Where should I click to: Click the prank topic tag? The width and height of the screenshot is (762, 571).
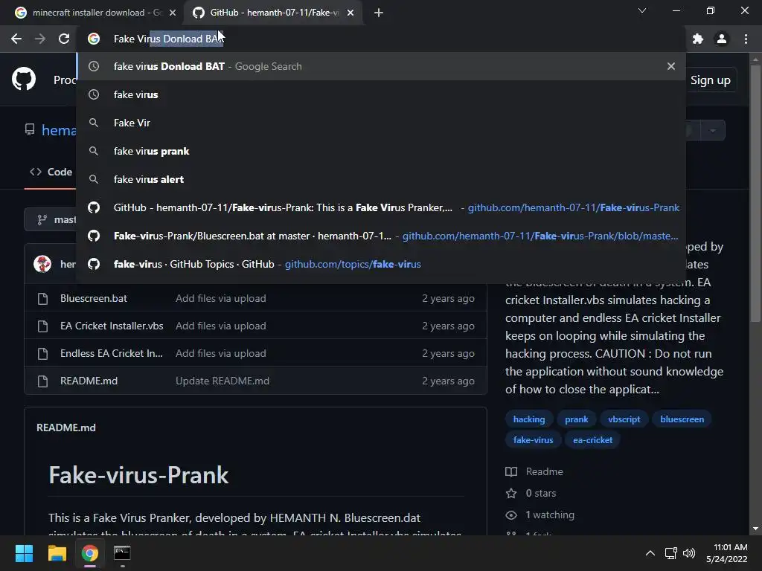[577, 419]
